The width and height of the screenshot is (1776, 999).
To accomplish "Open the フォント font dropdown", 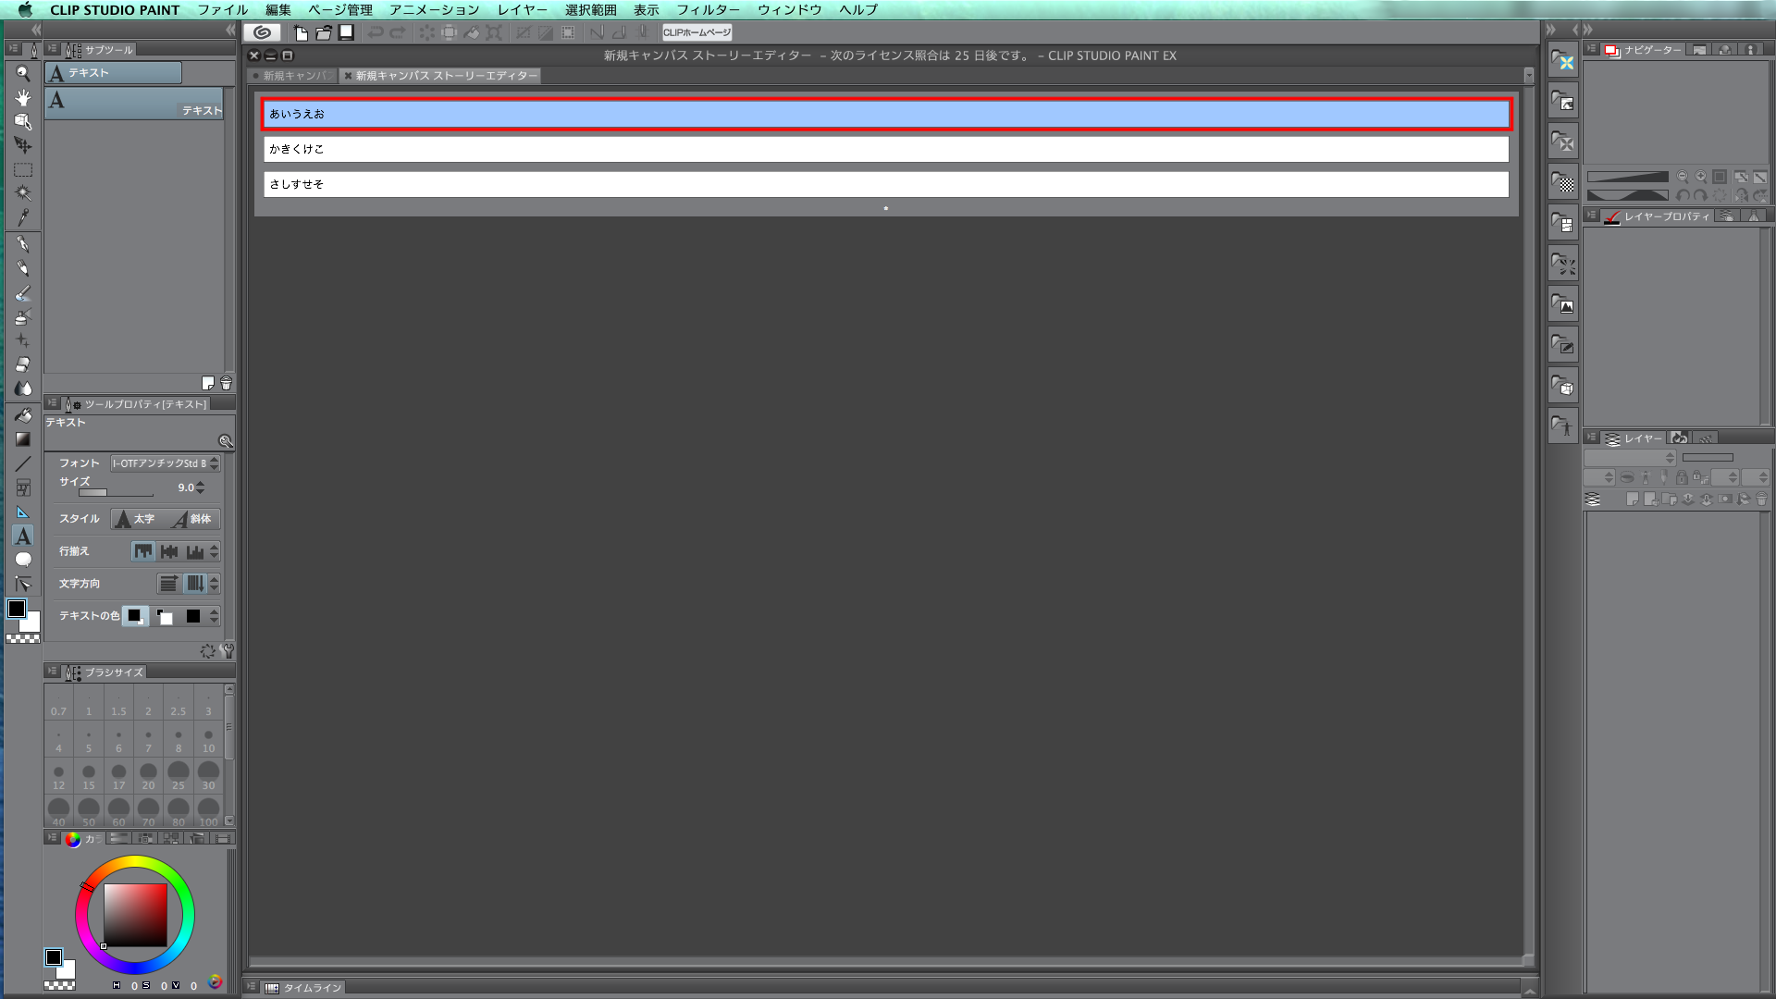I will (x=165, y=463).
